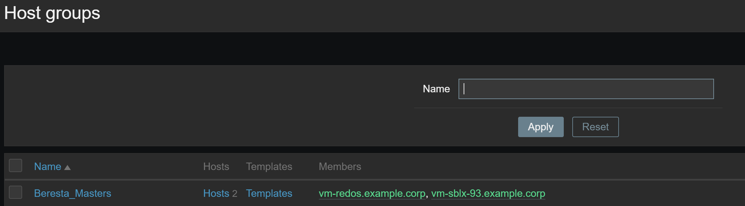Click the Name label beside filter field
745x206 pixels.
436,89
